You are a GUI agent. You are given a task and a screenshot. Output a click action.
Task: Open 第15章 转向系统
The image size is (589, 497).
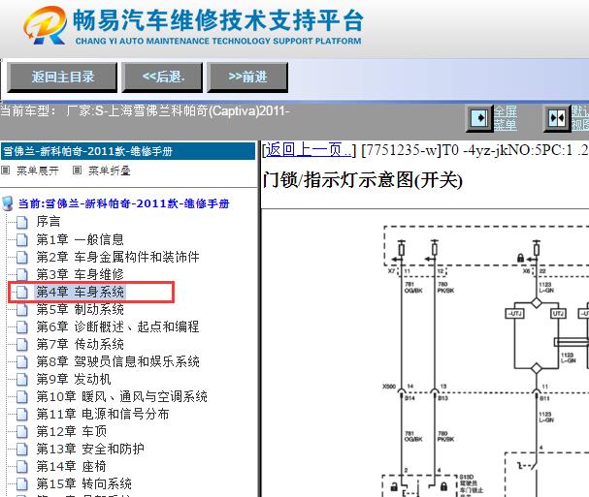tap(83, 483)
